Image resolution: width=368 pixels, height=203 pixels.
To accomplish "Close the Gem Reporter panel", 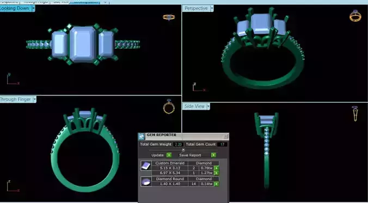I will pos(226,136).
